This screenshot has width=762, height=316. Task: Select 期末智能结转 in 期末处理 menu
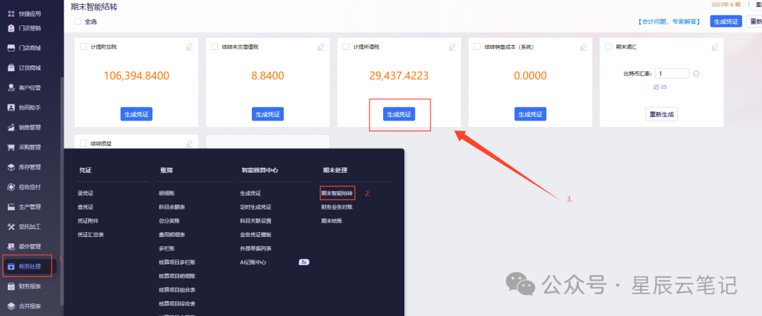point(337,193)
